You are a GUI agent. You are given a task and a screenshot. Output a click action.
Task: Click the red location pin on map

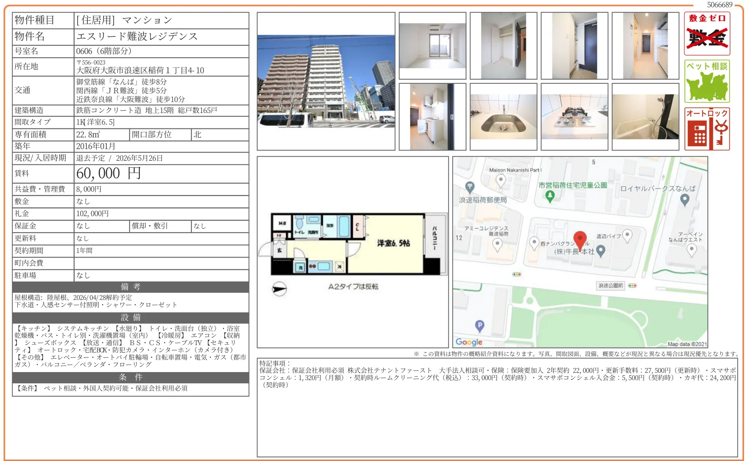(580, 239)
